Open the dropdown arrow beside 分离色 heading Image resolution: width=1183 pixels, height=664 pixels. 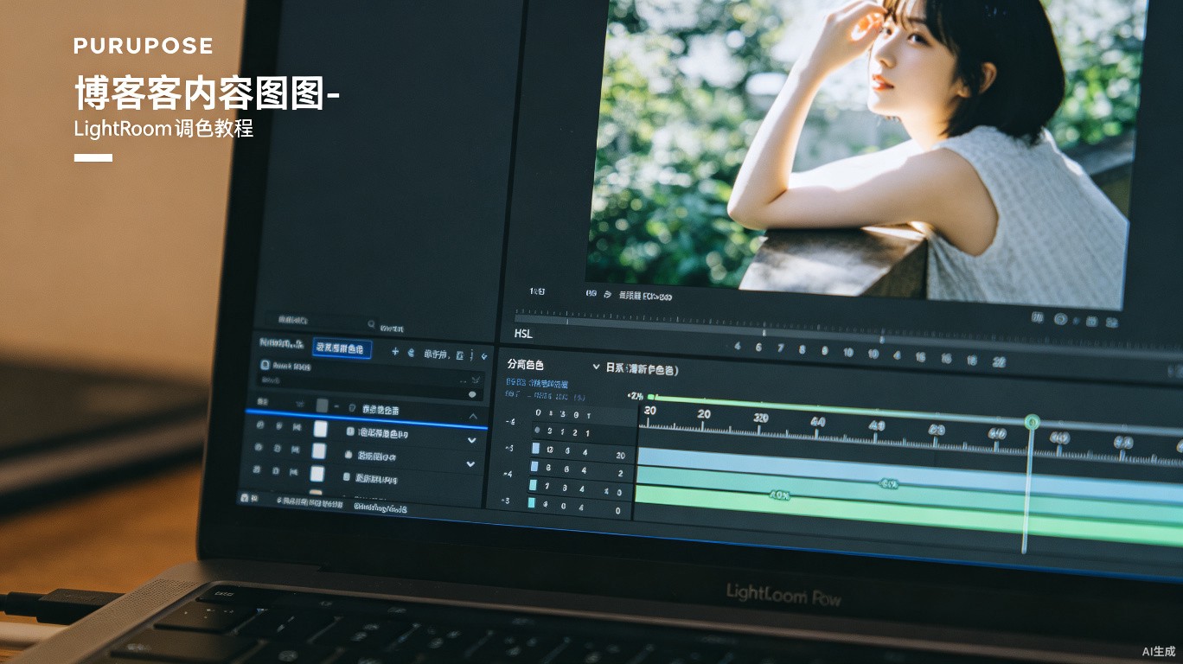click(x=596, y=367)
